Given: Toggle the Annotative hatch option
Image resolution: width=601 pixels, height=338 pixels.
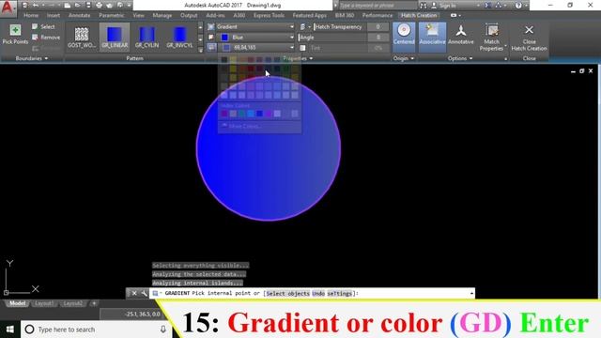Looking at the screenshot, I should click(x=461, y=35).
